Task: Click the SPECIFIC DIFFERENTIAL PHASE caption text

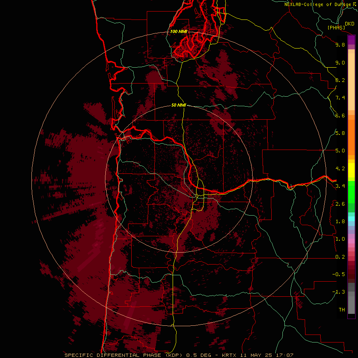Action: click(114, 355)
